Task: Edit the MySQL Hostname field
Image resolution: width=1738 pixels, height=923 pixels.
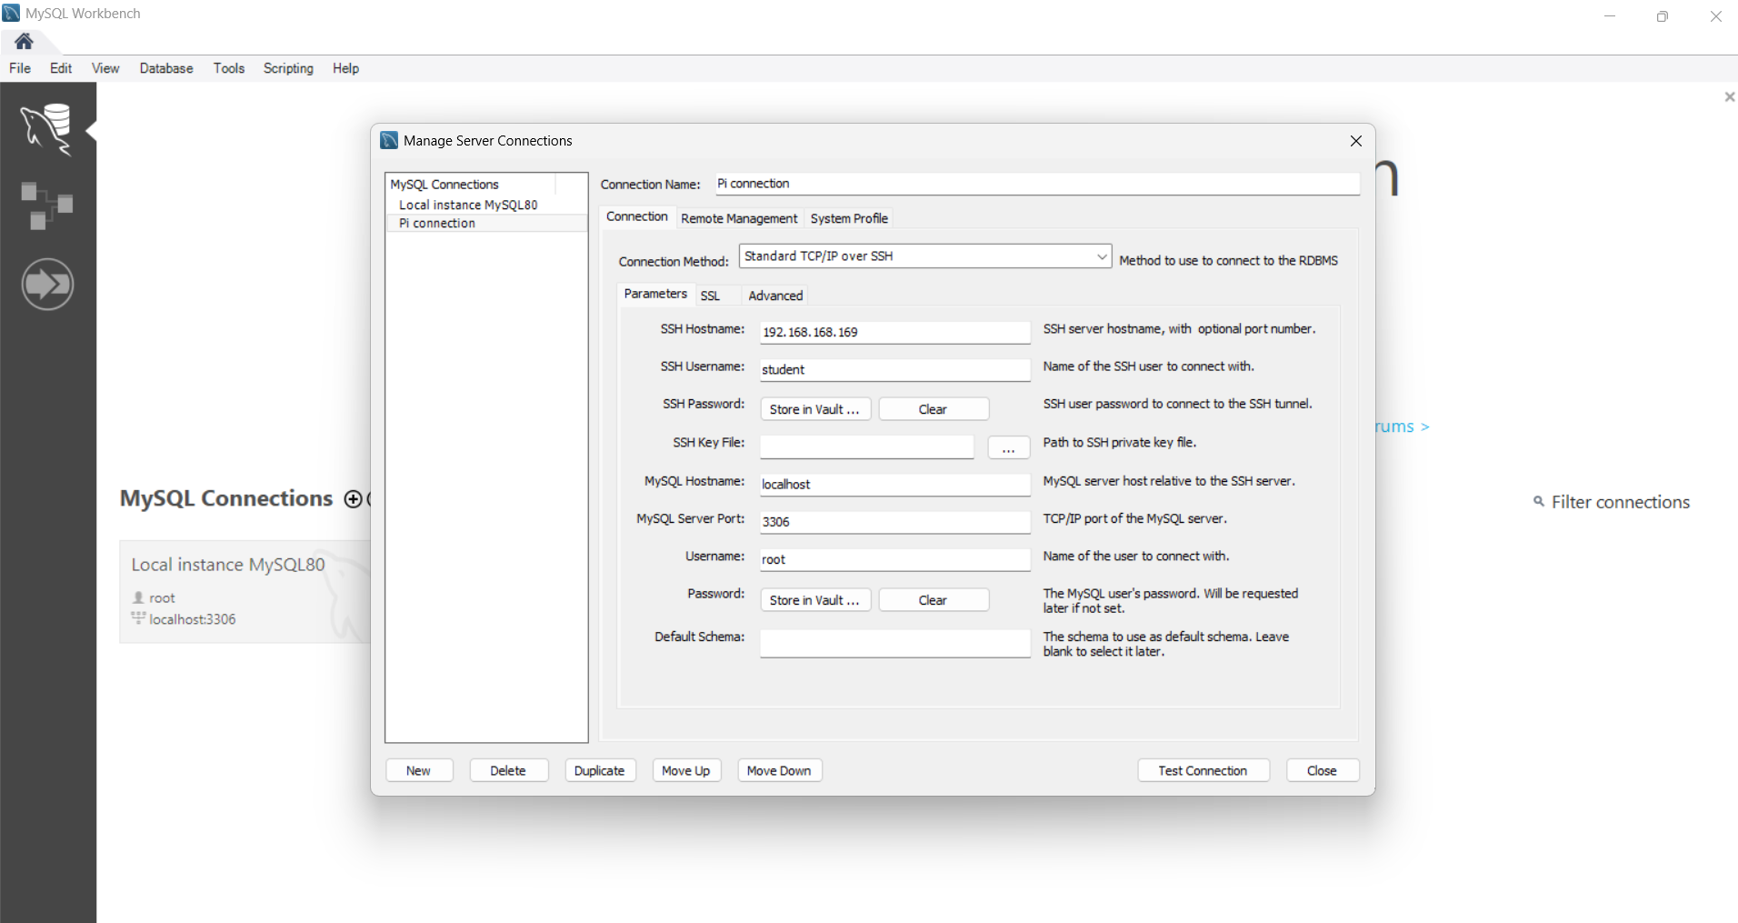Action: point(895,484)
